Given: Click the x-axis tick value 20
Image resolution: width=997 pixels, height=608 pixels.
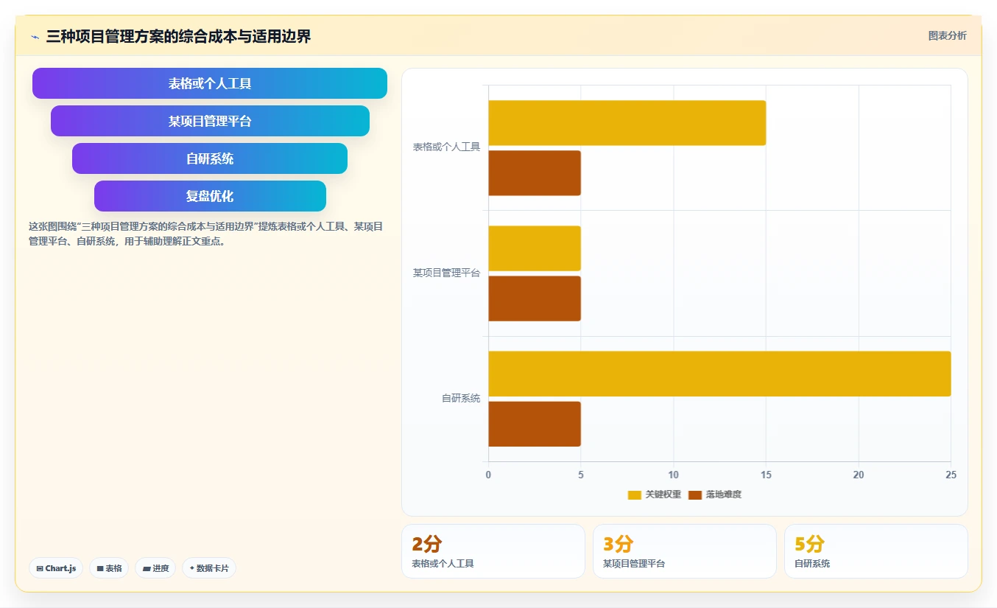Looking at the screenshot, I should coord(859,475).
